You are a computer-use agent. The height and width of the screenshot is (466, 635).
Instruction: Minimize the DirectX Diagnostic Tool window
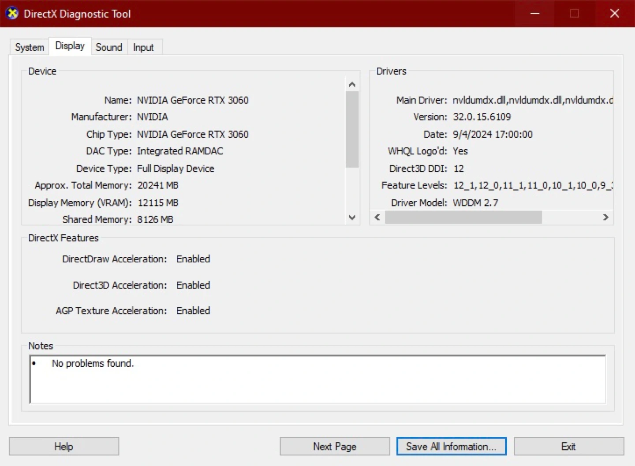click(x=535, y=13)
